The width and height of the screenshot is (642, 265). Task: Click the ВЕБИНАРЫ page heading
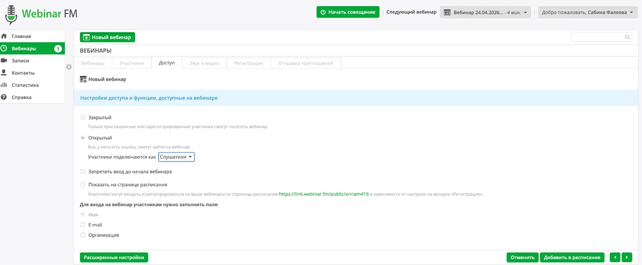click(96, 51)
